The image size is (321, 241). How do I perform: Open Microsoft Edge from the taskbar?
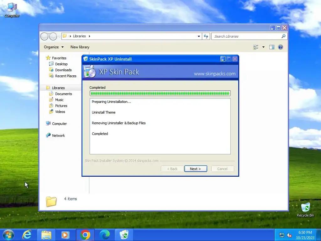pos(104,235)
